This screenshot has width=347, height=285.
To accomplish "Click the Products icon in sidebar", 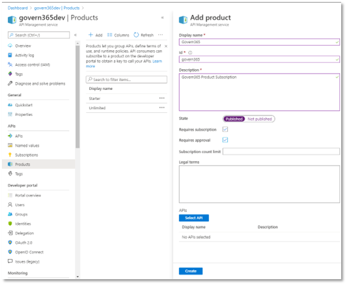I will [x=10, y=164].
